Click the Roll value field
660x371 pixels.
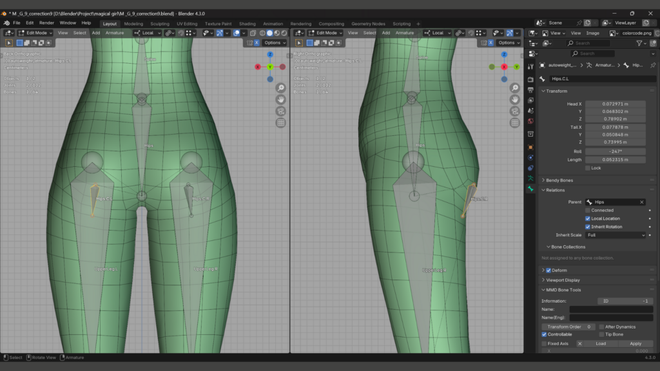(x=615, y=151)
